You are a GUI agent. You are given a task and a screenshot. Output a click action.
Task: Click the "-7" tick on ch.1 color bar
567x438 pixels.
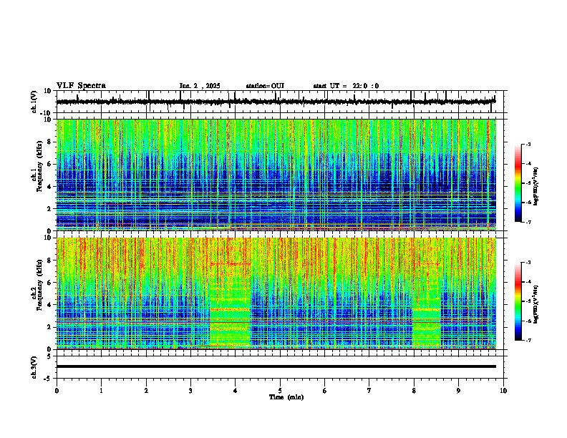[528, 222]
